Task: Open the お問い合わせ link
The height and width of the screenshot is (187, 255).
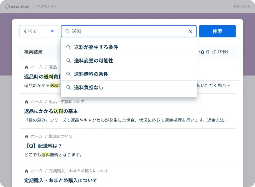Action: [x=242, y=7]
